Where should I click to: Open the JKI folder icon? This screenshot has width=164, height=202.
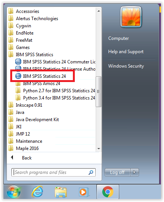point(11,126)
